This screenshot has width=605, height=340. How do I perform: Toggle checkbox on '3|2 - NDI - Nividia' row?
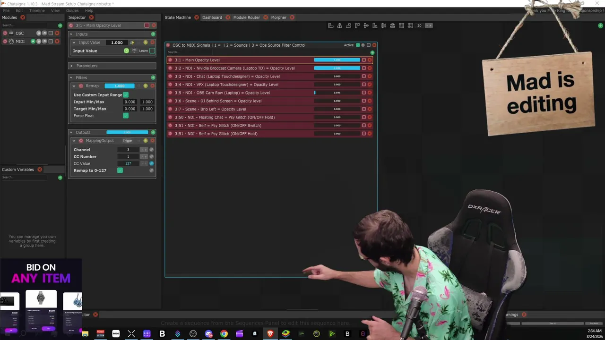pos(364,68)
